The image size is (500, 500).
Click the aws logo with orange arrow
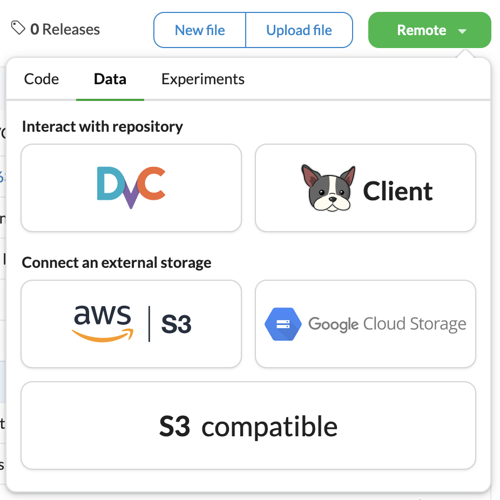point(103,323)
